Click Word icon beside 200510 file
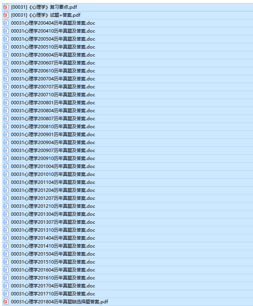253x306 pixels. click(6, 47)
